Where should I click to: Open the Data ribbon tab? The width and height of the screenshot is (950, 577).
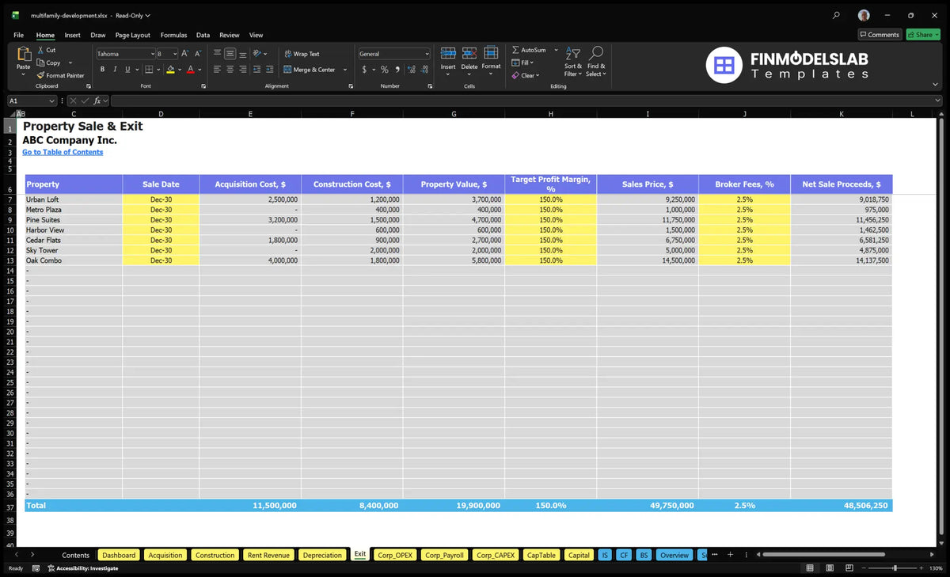tap(203, 35)
